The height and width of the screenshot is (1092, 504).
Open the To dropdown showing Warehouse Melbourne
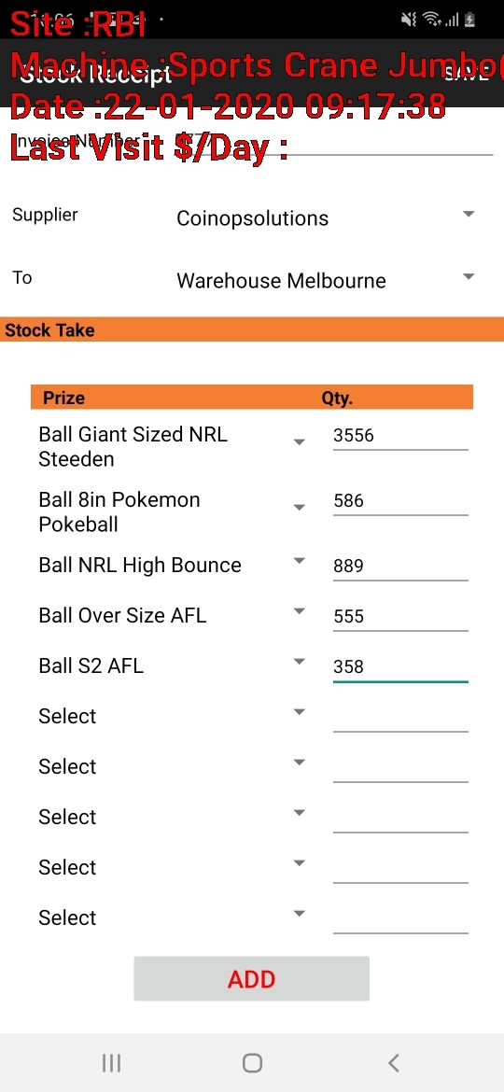(x=326, y=281)
